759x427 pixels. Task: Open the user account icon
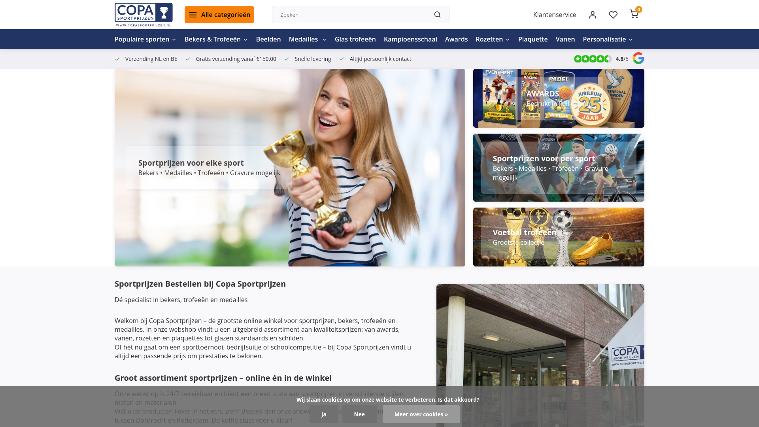pyautogui.click(x=592, y=15)
